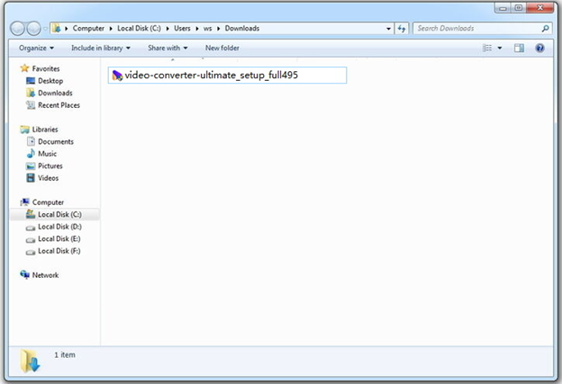Click the Local Disk (D:) drive icon
The width and height of the screenshot is (562, 384).
pyautogui.click(x=31, y=228)
